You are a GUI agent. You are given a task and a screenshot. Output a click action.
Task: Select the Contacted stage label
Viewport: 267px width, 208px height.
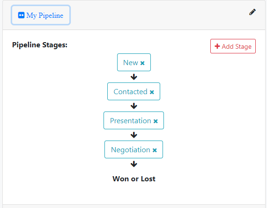coord(130,92)
